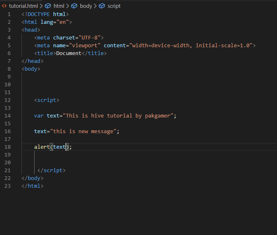The width and height of the screenshot is (277, 235).
Task: Click the chevron between body and script breadcrumbs
Action: 95,6
